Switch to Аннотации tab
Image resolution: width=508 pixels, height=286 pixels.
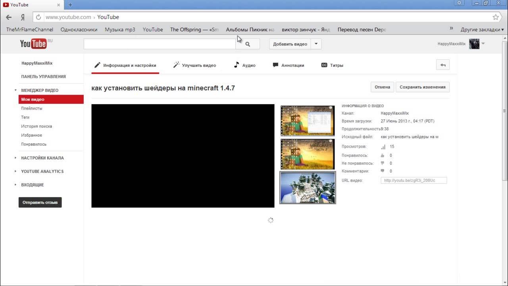coord(289,65)
